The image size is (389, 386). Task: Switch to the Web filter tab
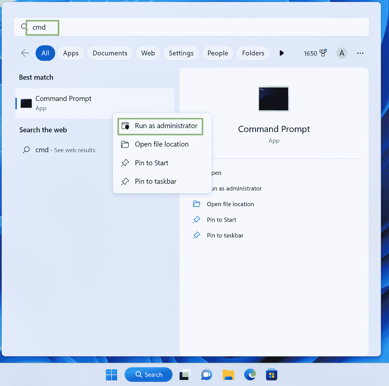tap(148, 53)
